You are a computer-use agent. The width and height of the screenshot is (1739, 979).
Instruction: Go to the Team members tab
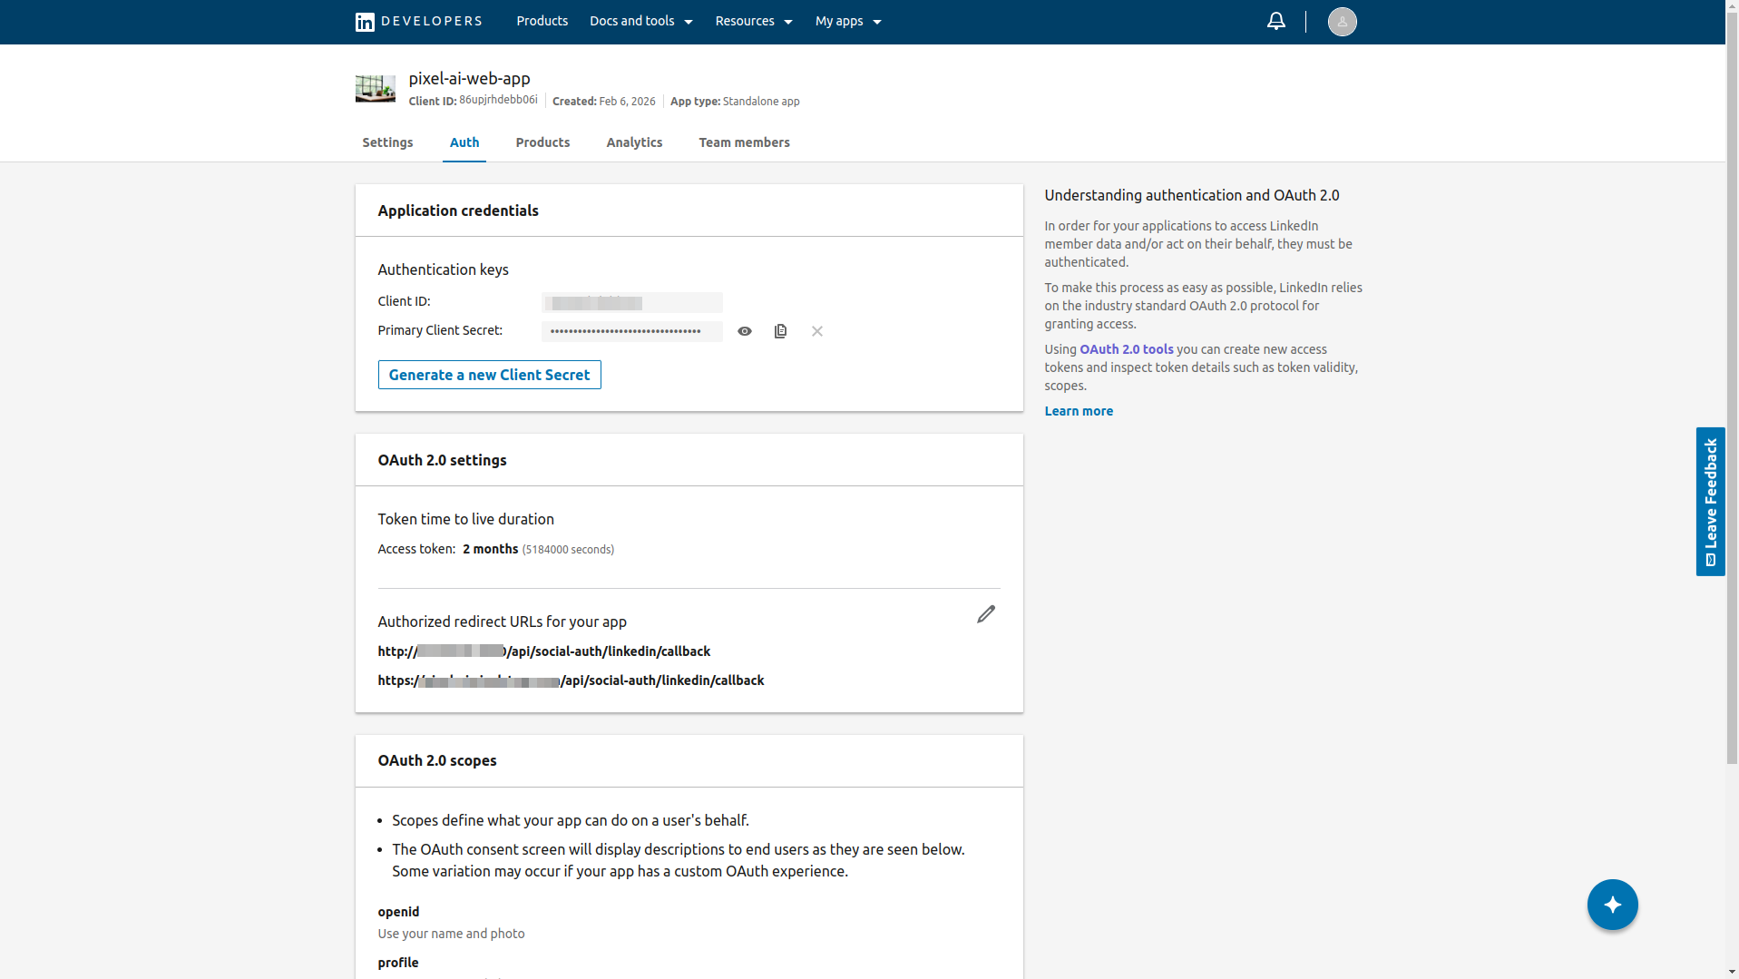click(744, 142)
